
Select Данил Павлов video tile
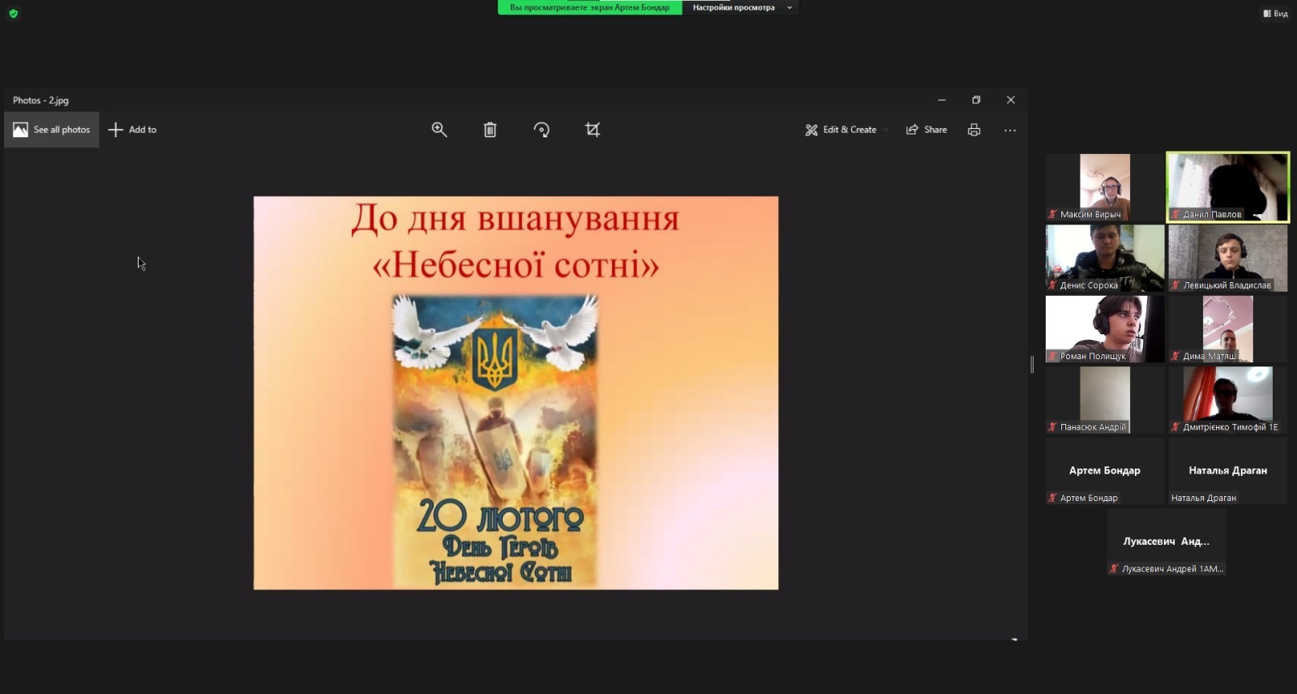(1228, 187)
